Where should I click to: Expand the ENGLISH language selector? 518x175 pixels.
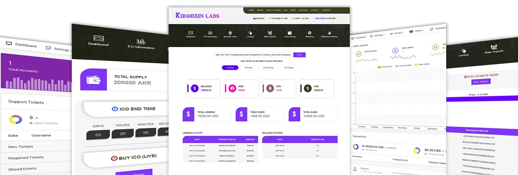[x=259, y=18]
